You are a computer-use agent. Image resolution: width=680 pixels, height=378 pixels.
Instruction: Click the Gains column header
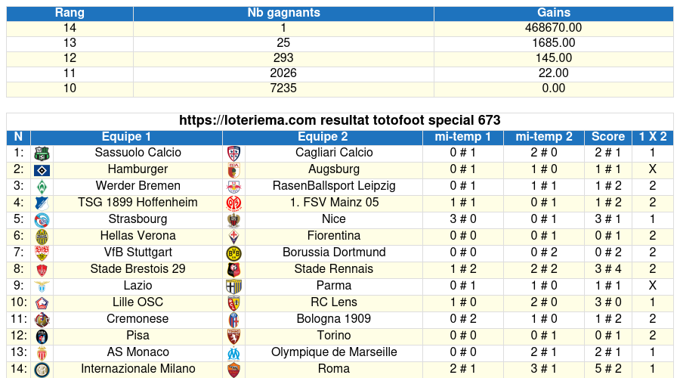tap(554, 13)
